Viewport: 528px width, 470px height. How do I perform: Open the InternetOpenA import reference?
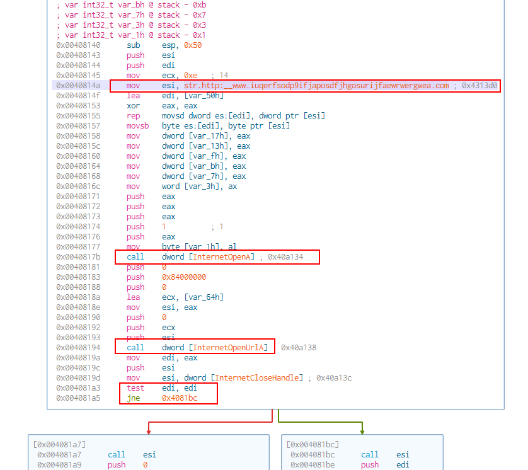point(223,257)
